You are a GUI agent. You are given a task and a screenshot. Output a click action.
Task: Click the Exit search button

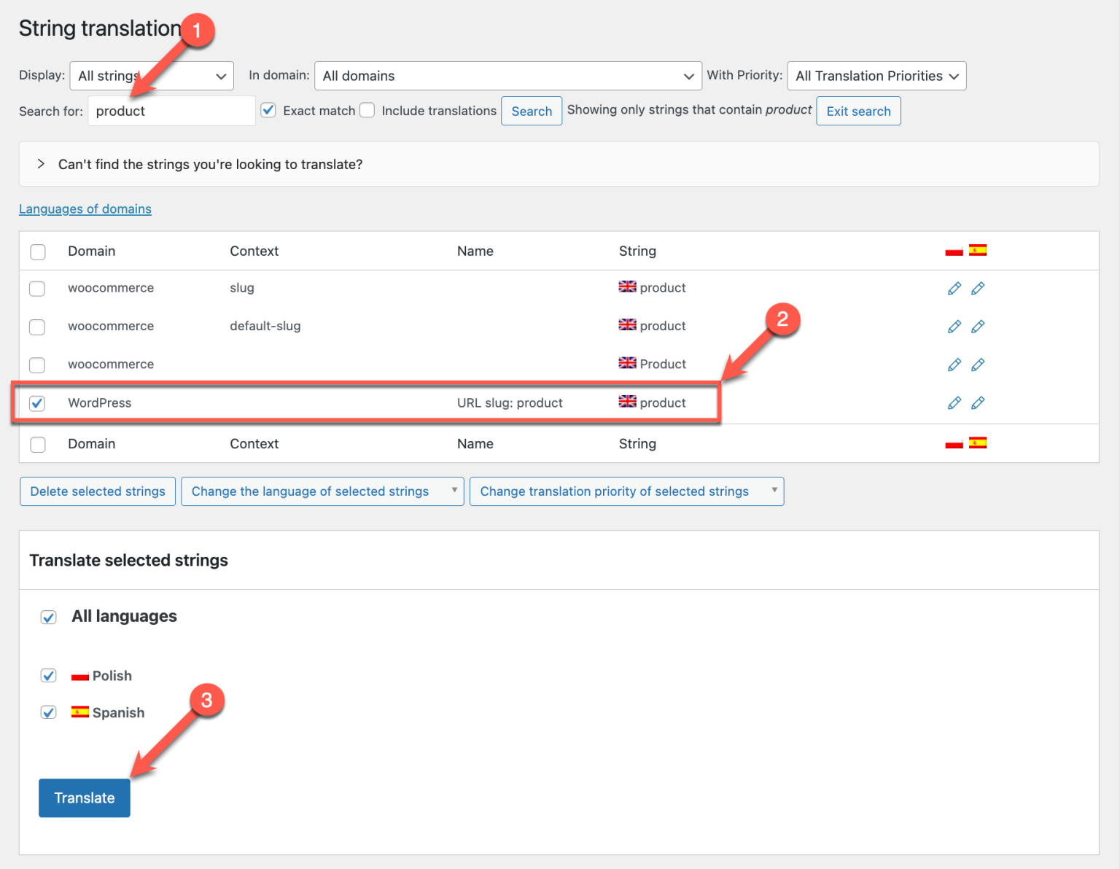858,110
